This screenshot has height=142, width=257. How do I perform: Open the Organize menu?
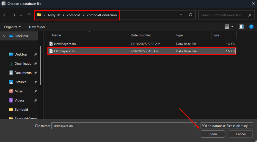tap(12, 27)
